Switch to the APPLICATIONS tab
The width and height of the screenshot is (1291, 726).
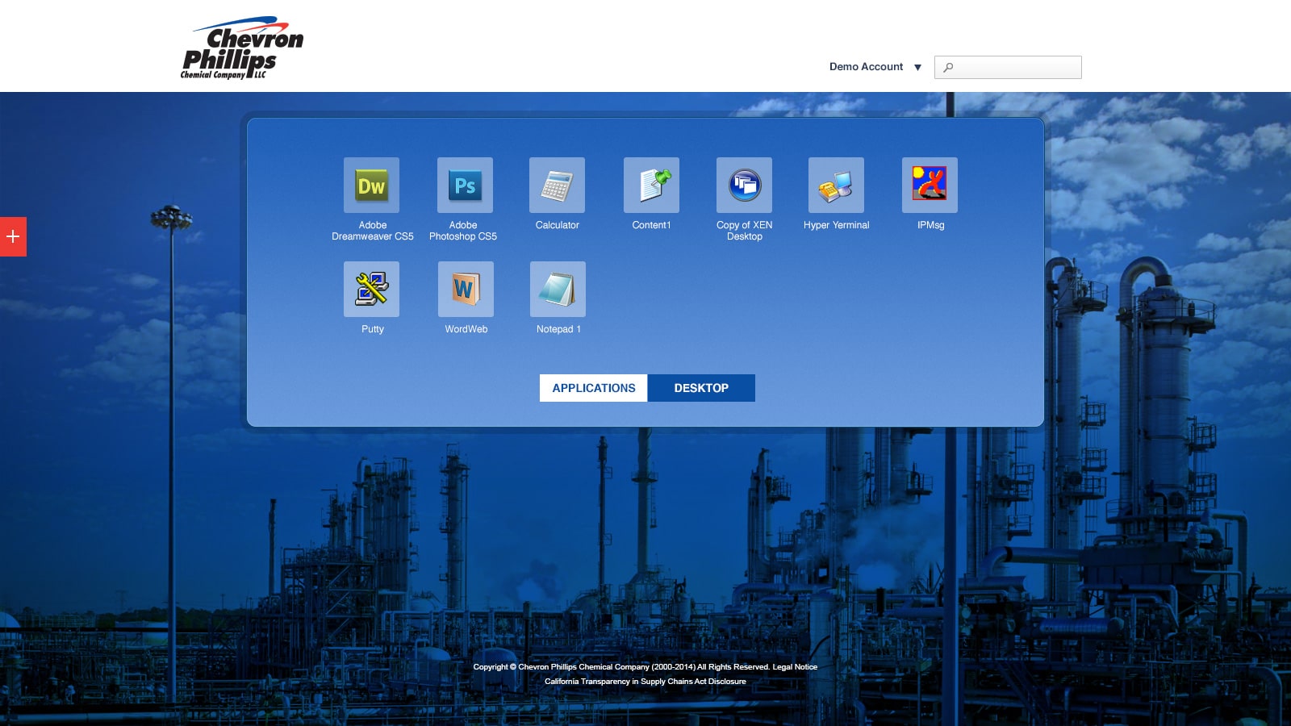point(594,388)
